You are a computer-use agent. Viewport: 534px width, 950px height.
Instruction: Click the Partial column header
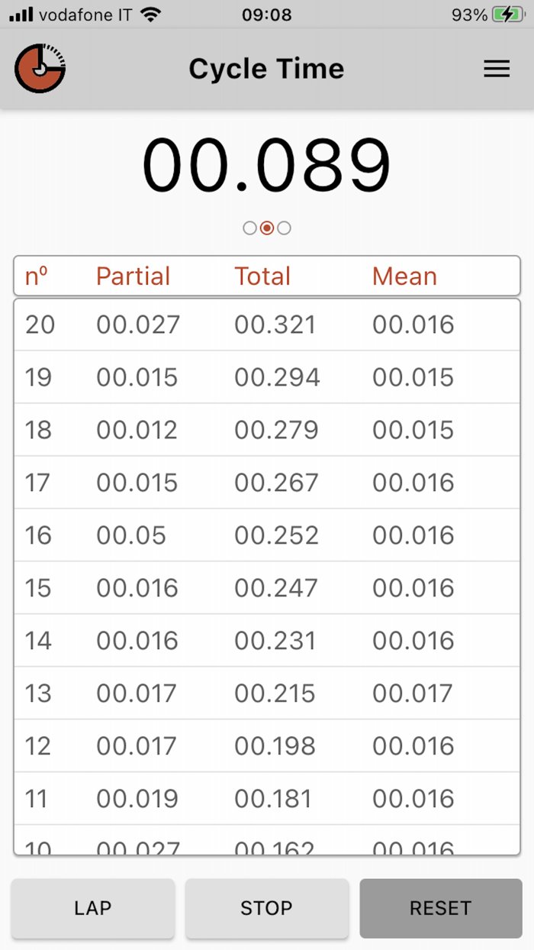click(133, 276)
